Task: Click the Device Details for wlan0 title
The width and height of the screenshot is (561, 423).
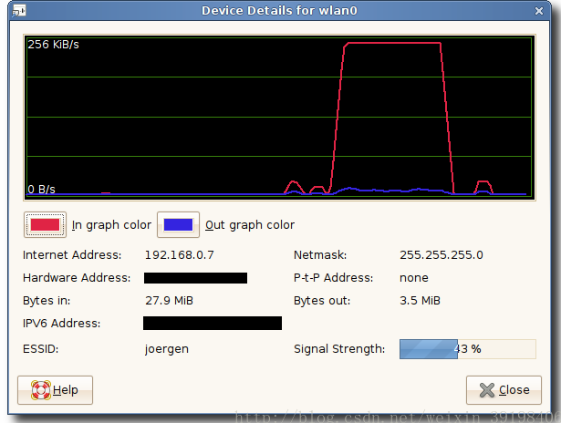Action: (x=279, y=11)
